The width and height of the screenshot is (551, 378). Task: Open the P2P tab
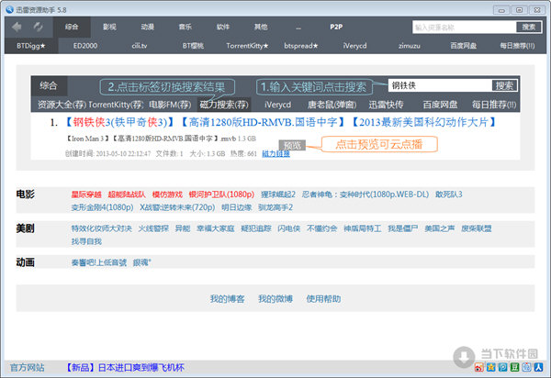pos(336,27)
